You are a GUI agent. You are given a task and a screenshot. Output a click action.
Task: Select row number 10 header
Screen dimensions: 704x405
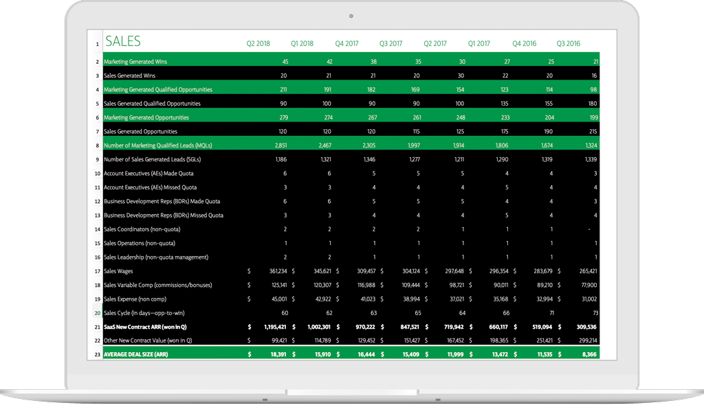[x=97, y=174]
